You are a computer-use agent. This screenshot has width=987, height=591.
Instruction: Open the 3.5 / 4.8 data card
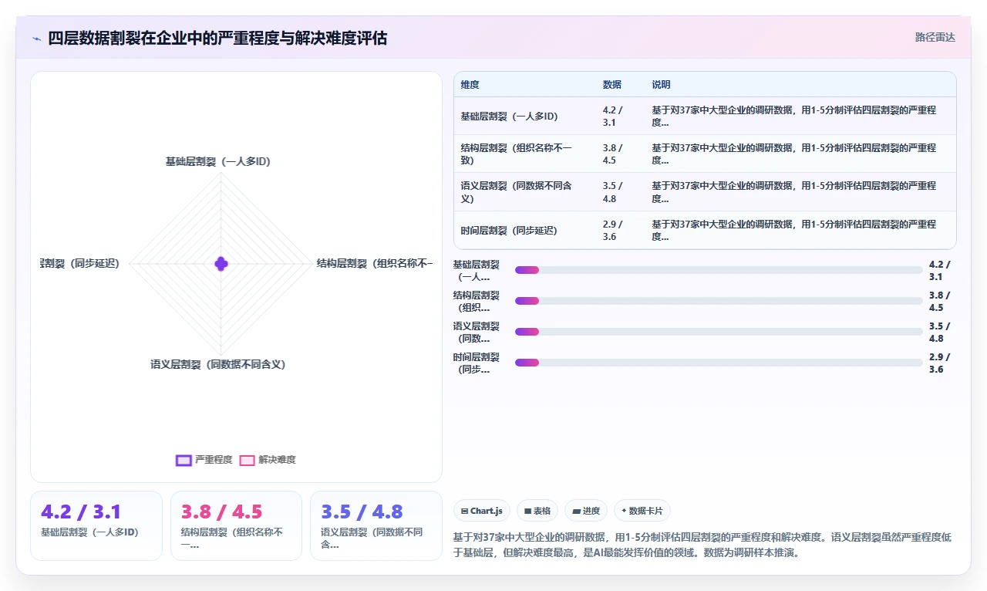click(376, 525)
